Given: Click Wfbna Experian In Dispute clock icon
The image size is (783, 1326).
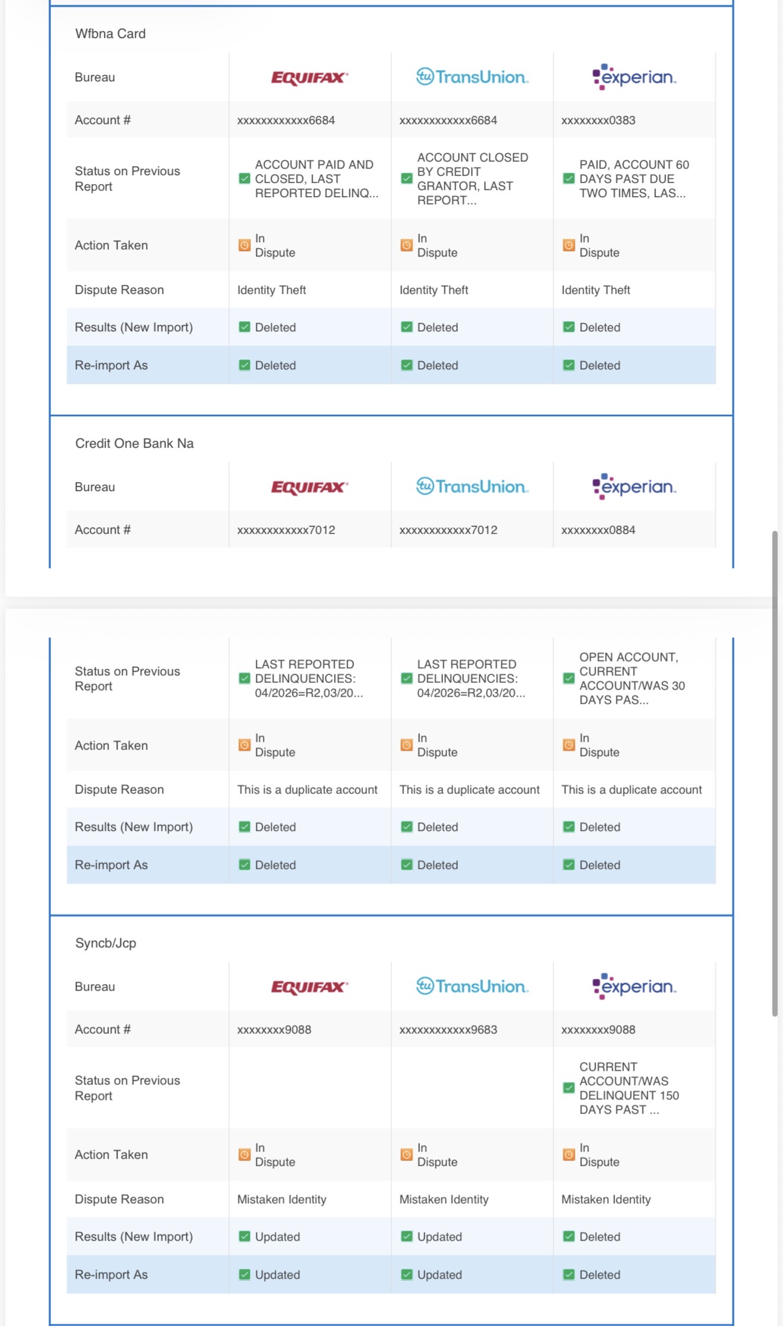Looking at the screenshot, I should [569, 245].
